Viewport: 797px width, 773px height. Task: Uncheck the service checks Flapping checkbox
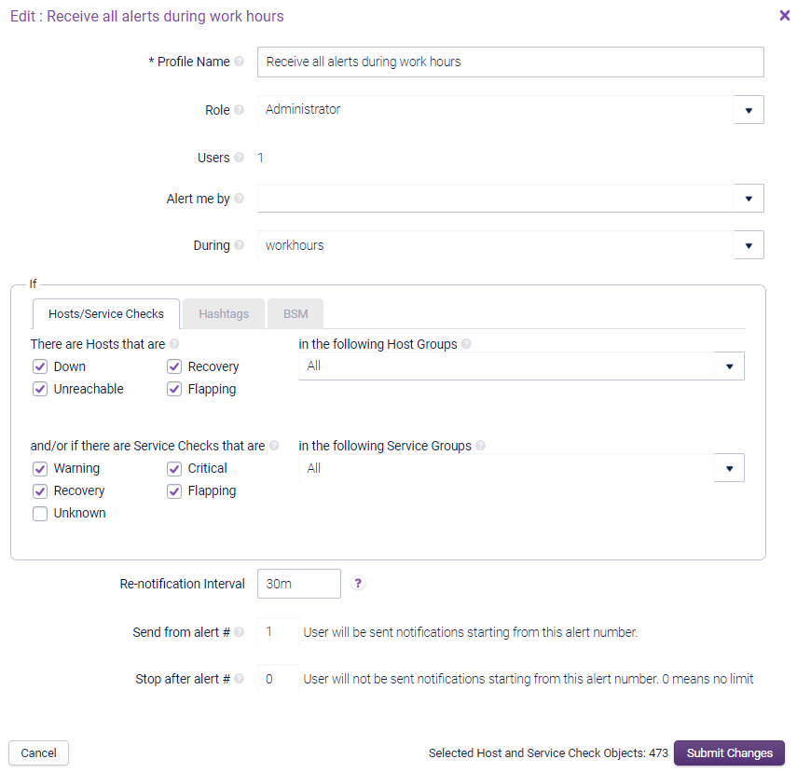click(x=174, y=490)
